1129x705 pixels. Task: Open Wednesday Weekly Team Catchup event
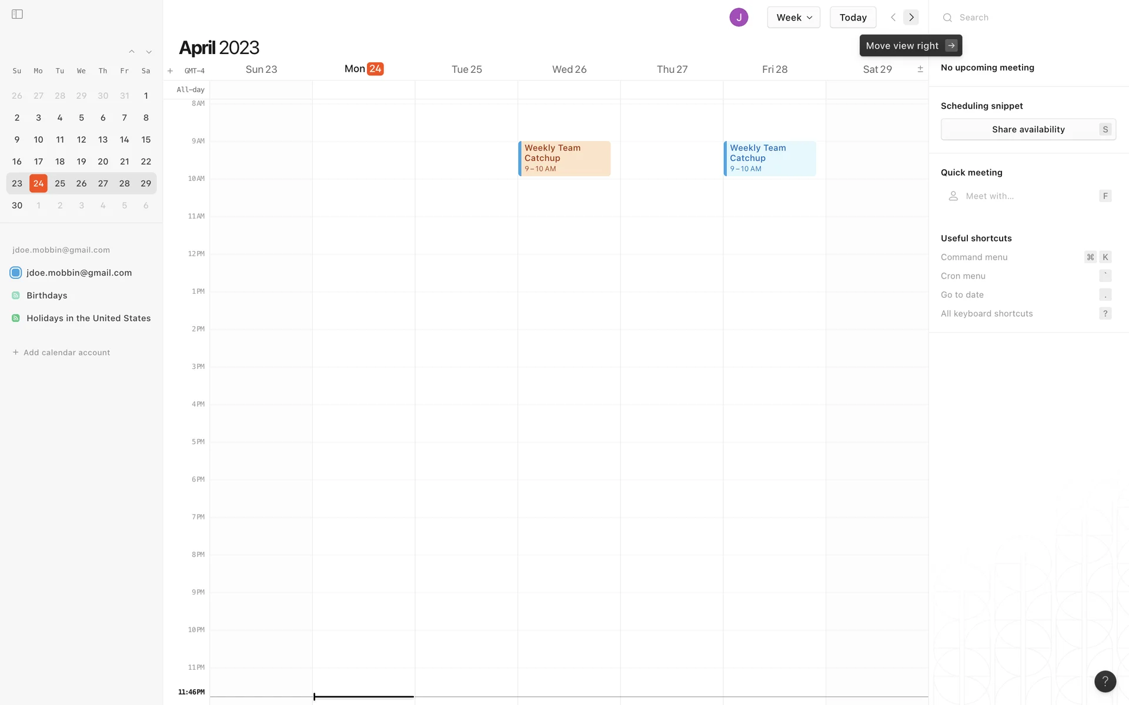(x=564, y=158)
